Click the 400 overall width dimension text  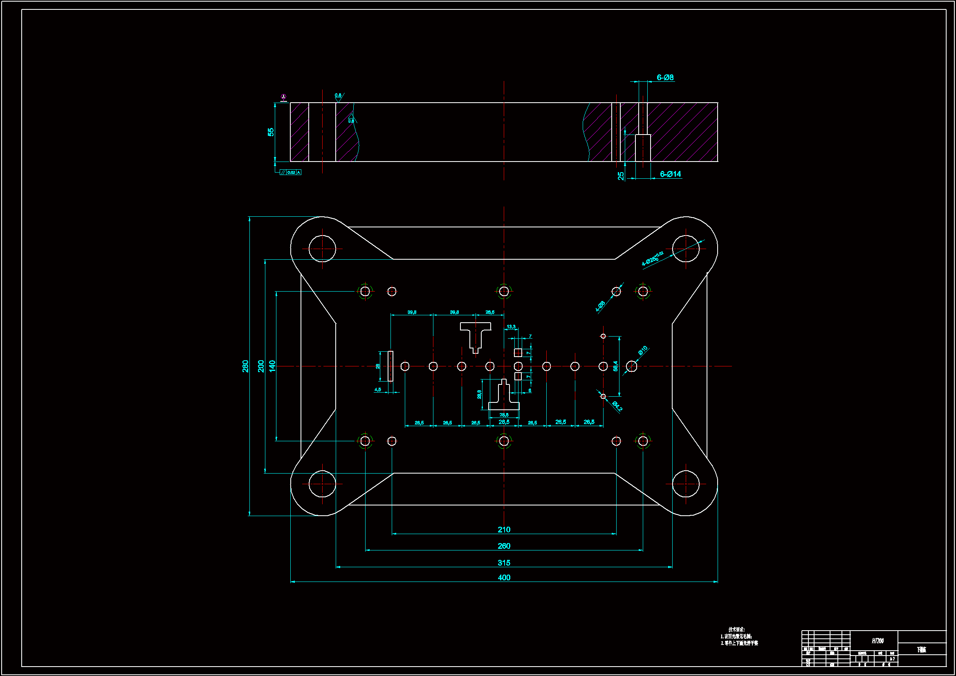[504, 577]
